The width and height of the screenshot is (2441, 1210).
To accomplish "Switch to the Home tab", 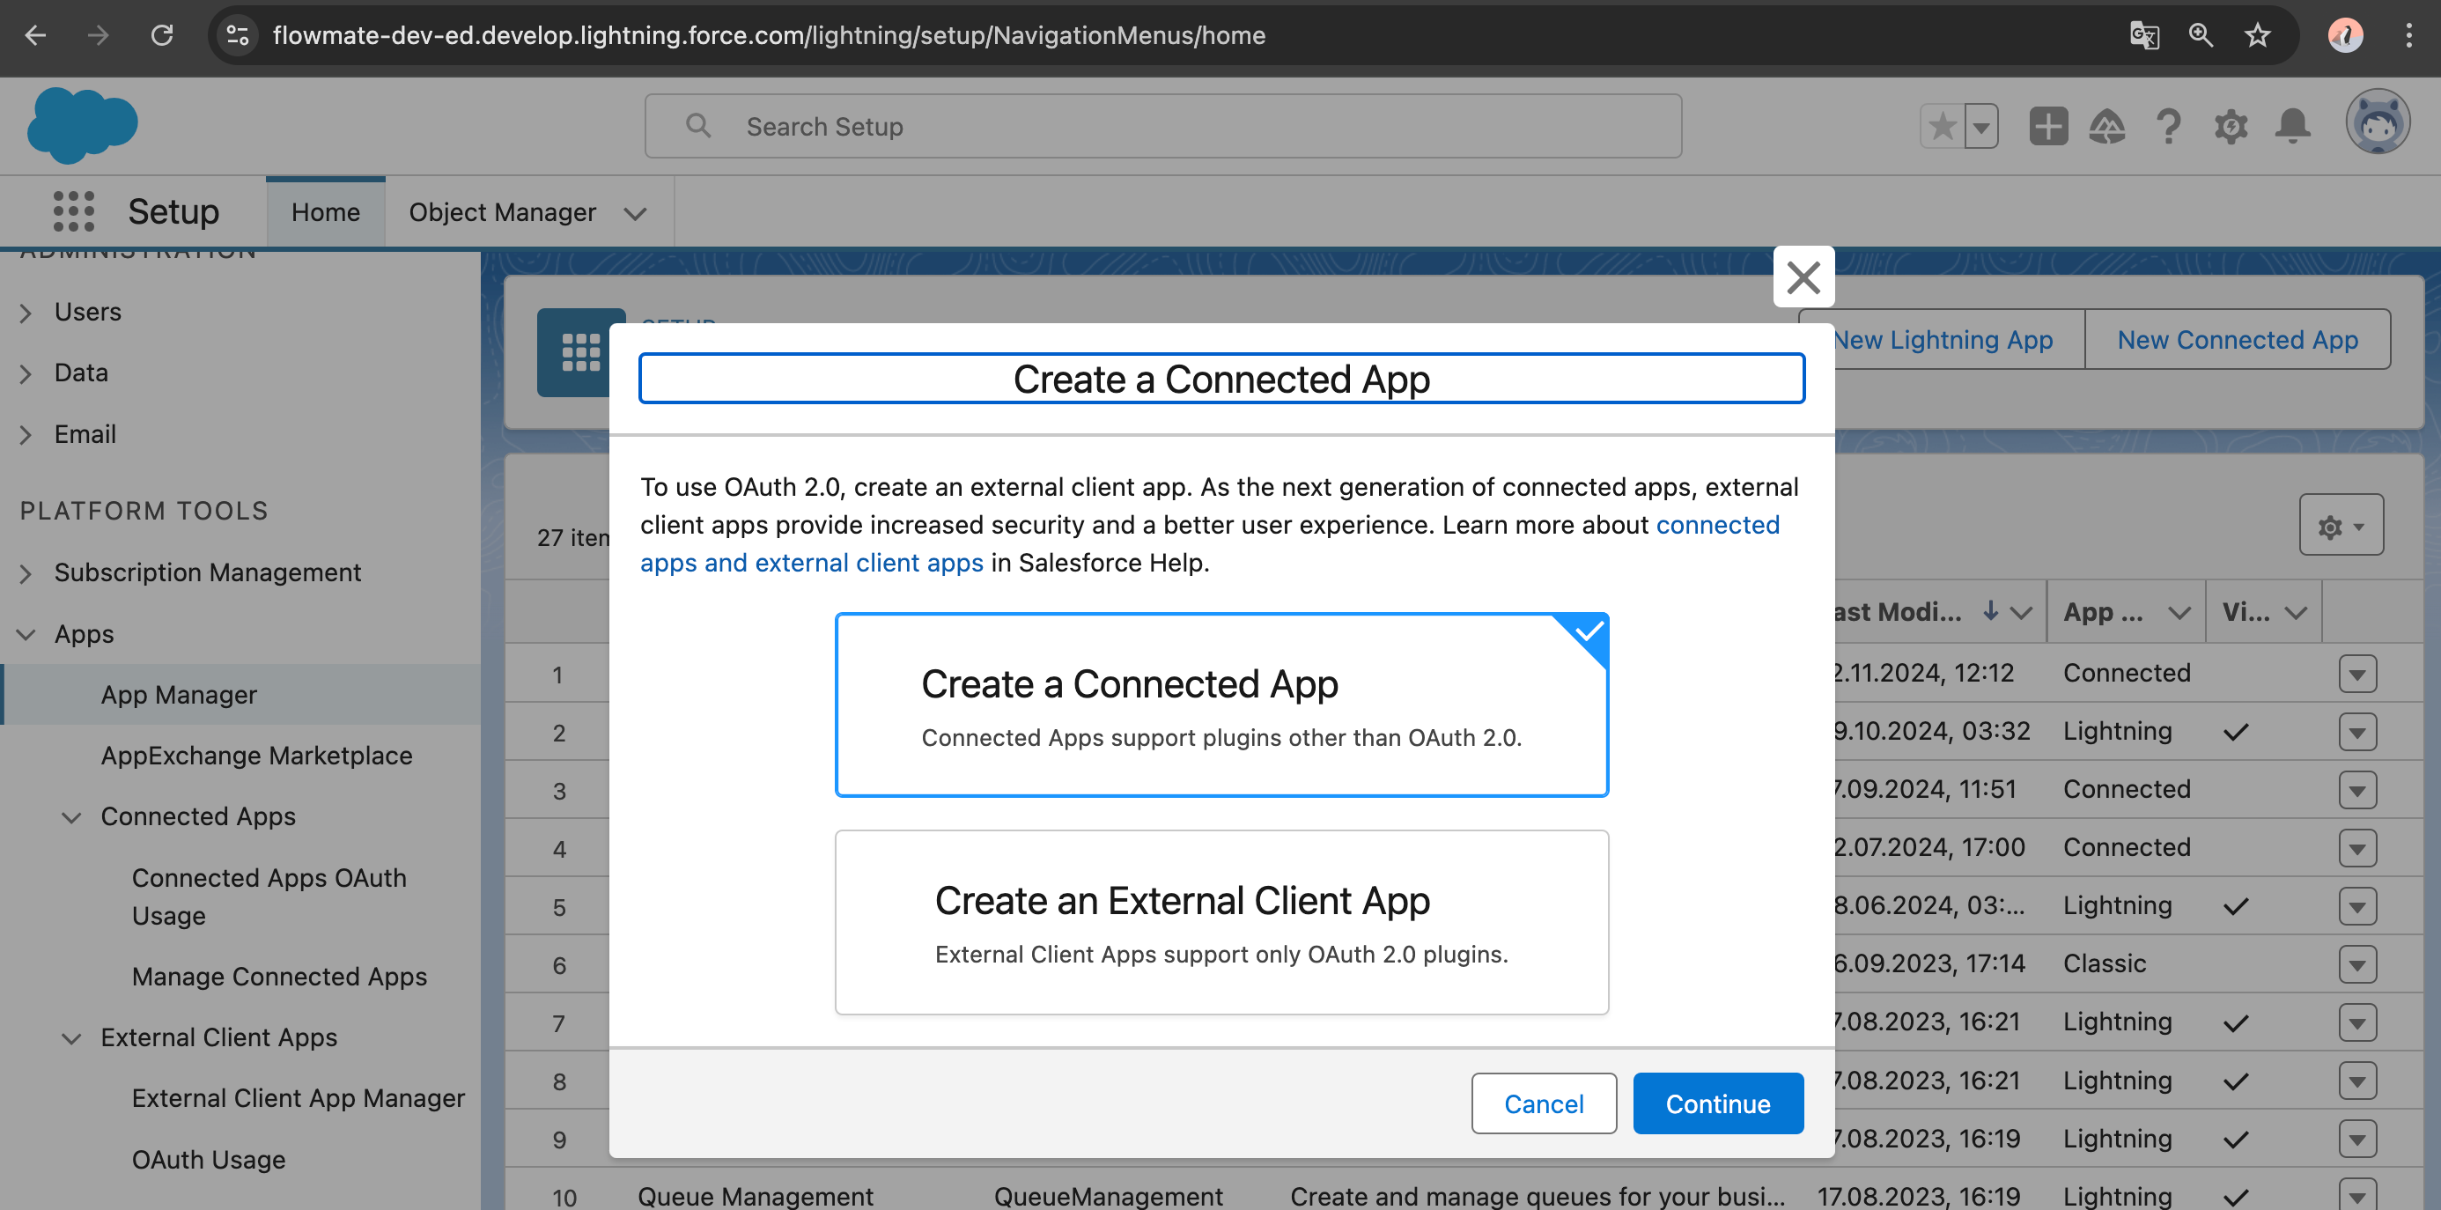I will [325, 212].
